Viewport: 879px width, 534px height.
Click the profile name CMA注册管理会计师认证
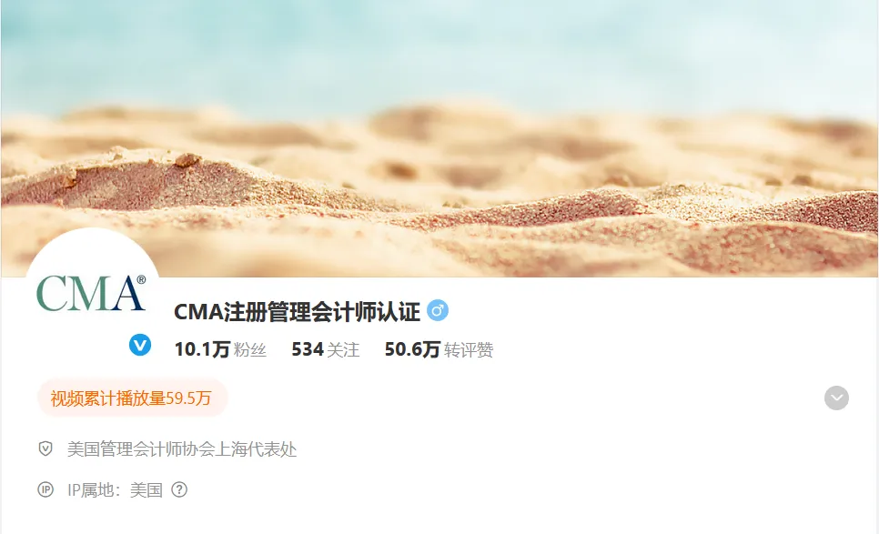pos(298,312)
